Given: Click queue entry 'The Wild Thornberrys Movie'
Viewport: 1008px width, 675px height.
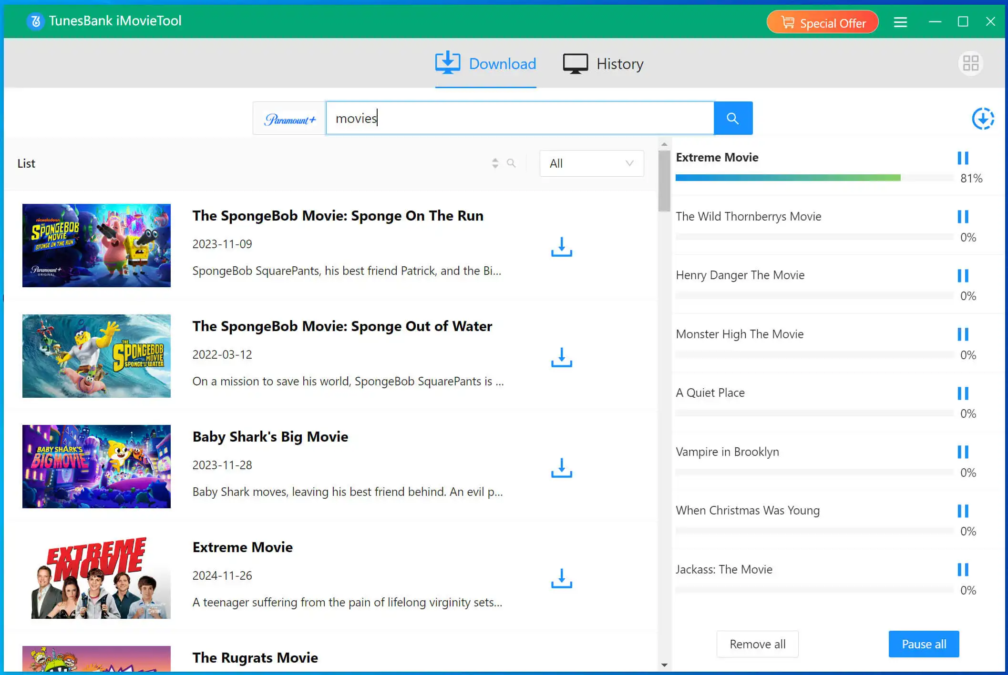Looking at the screenshot, I should tap(749, 216).
